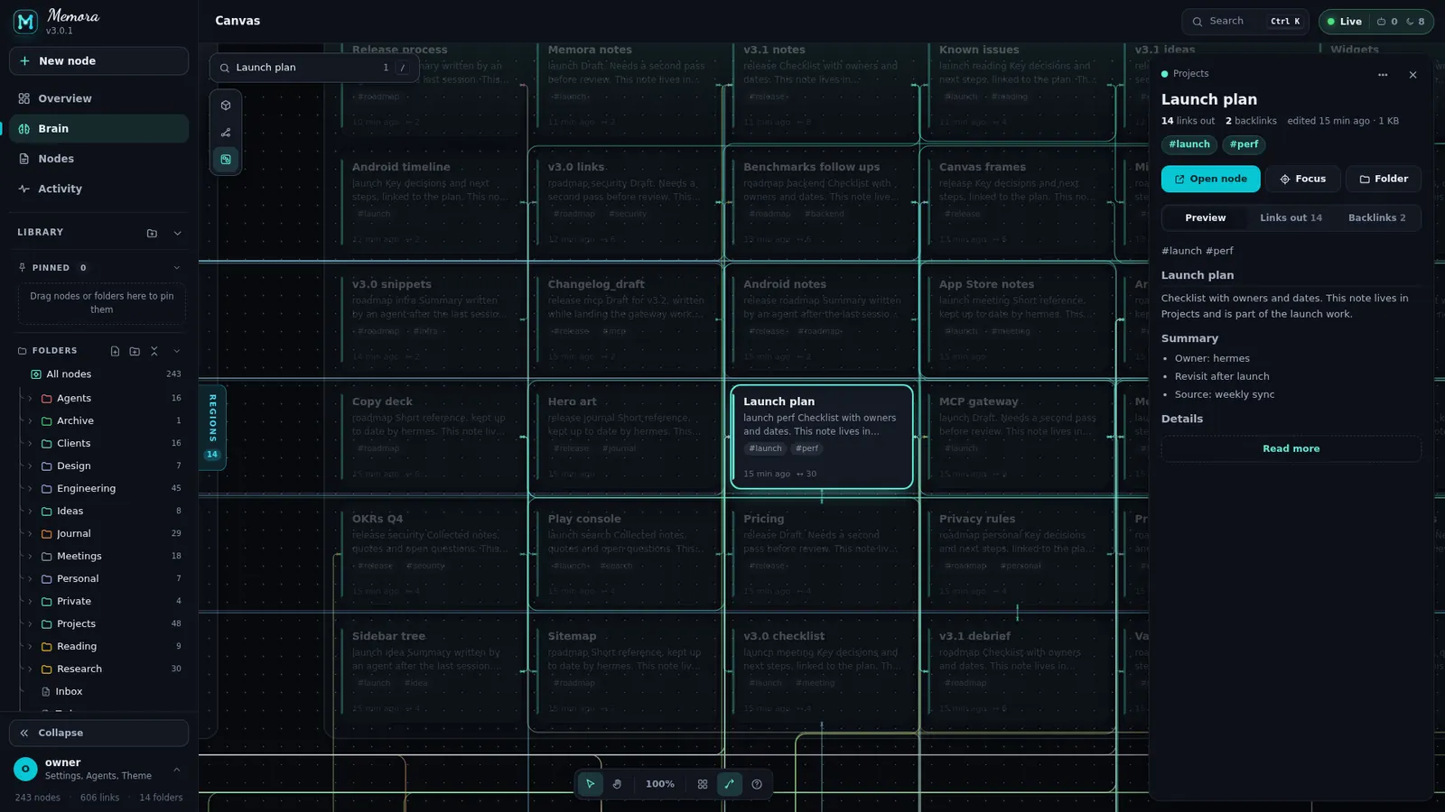The width and height of the screenshot is (1445, 812).
Task: Click the Open node button
Action: click(x=1210, y=180)
